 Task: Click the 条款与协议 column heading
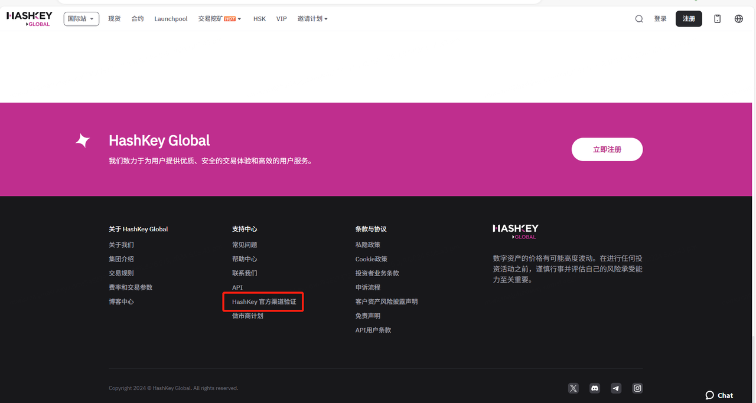point(371,229)
